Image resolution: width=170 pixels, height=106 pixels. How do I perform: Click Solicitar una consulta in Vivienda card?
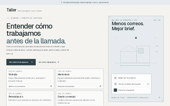click(17, 86)
